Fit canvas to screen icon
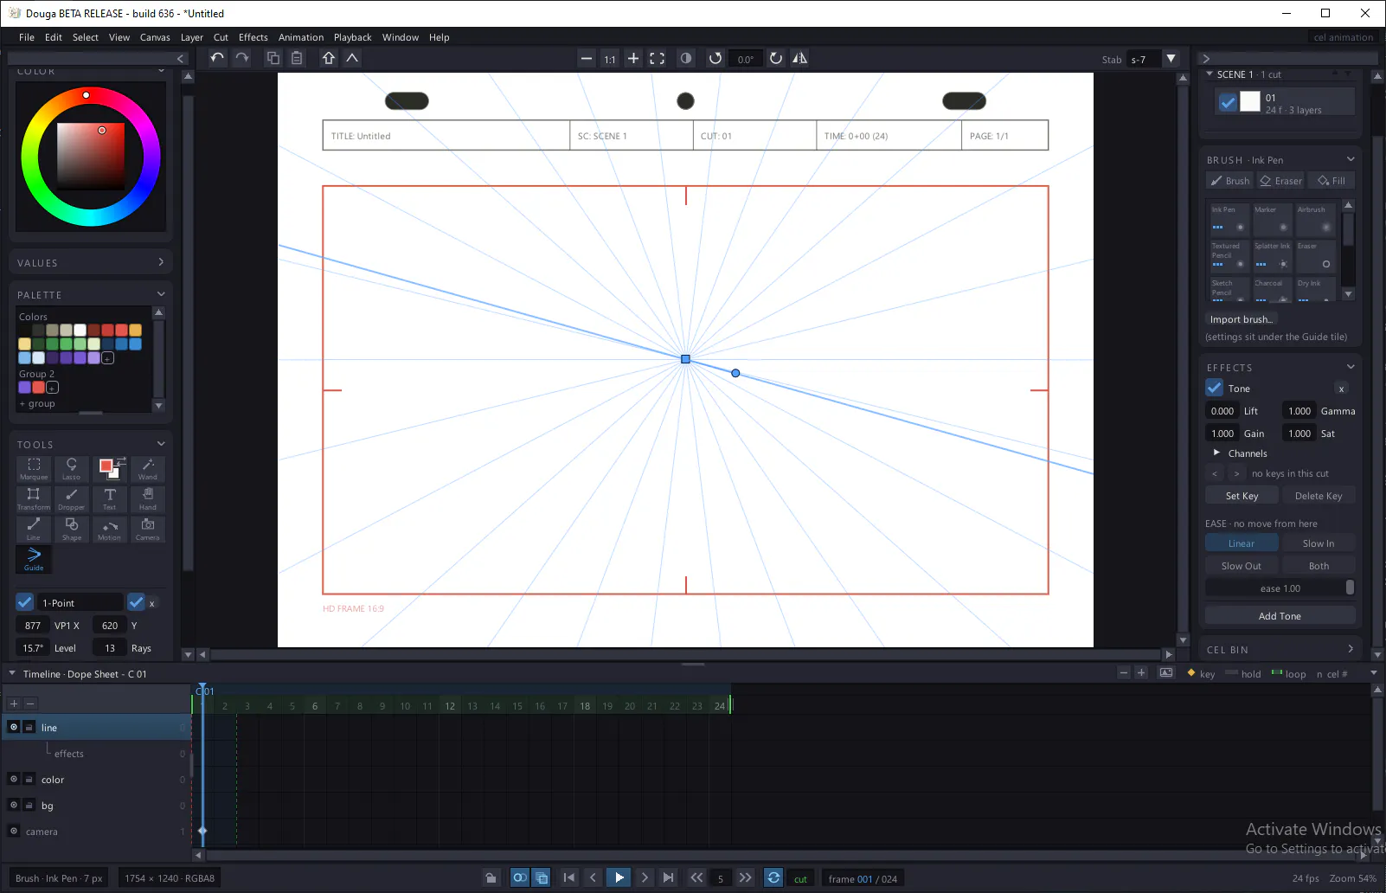The width and height of the screenshot is (1386, 893). click(658, 58)
